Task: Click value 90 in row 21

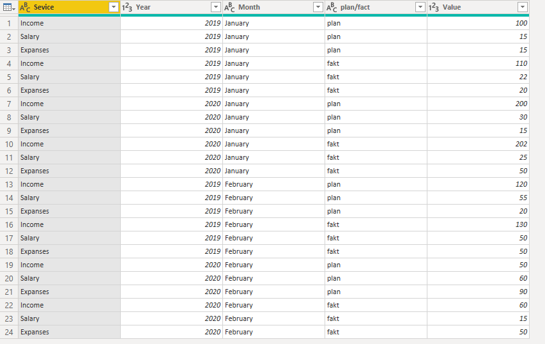Action: coord(478,292)
